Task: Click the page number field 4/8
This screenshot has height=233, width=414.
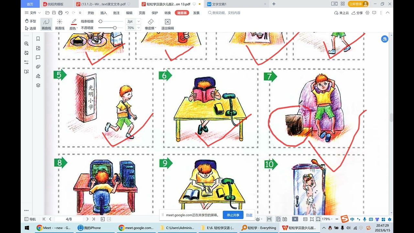Action: (69, 219)
